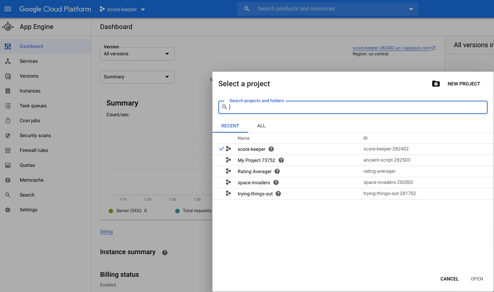The width and height of the screenshot is (494, 292).
Task: Click help icon next to score-keeper
Action: tap(271, 149)
